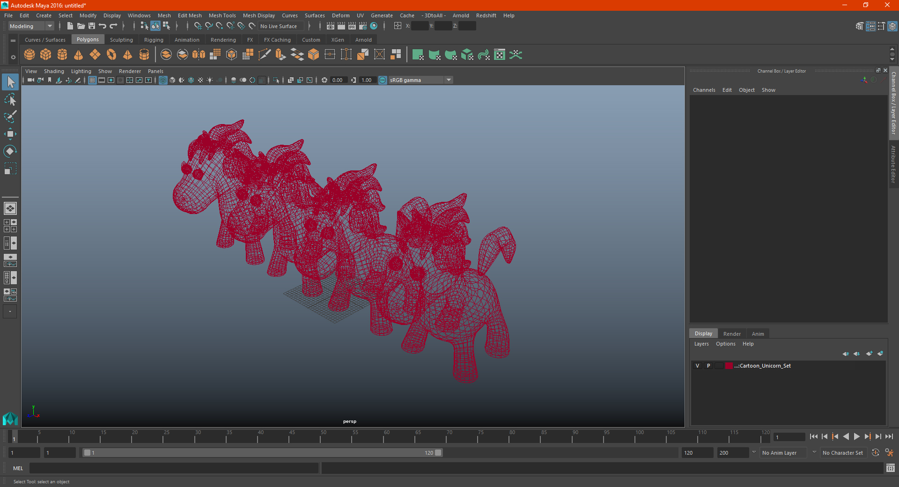Open the viewport Panels menu
This screenshot has height=487, width=899.
tap(155, 71)
